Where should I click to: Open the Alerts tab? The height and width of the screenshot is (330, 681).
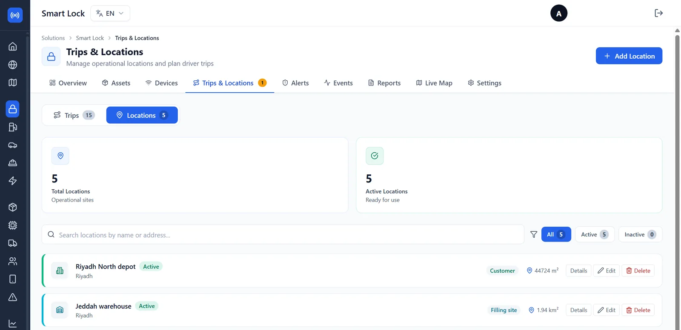point(296,83)
